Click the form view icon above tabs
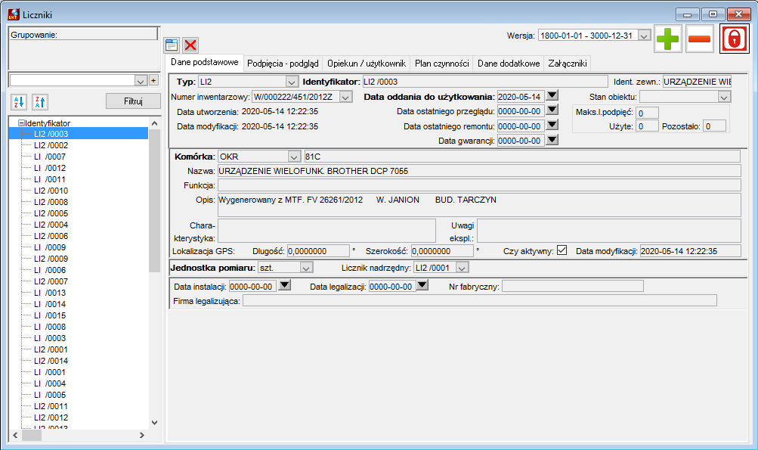The image size is (758, 450). (172, 45)
